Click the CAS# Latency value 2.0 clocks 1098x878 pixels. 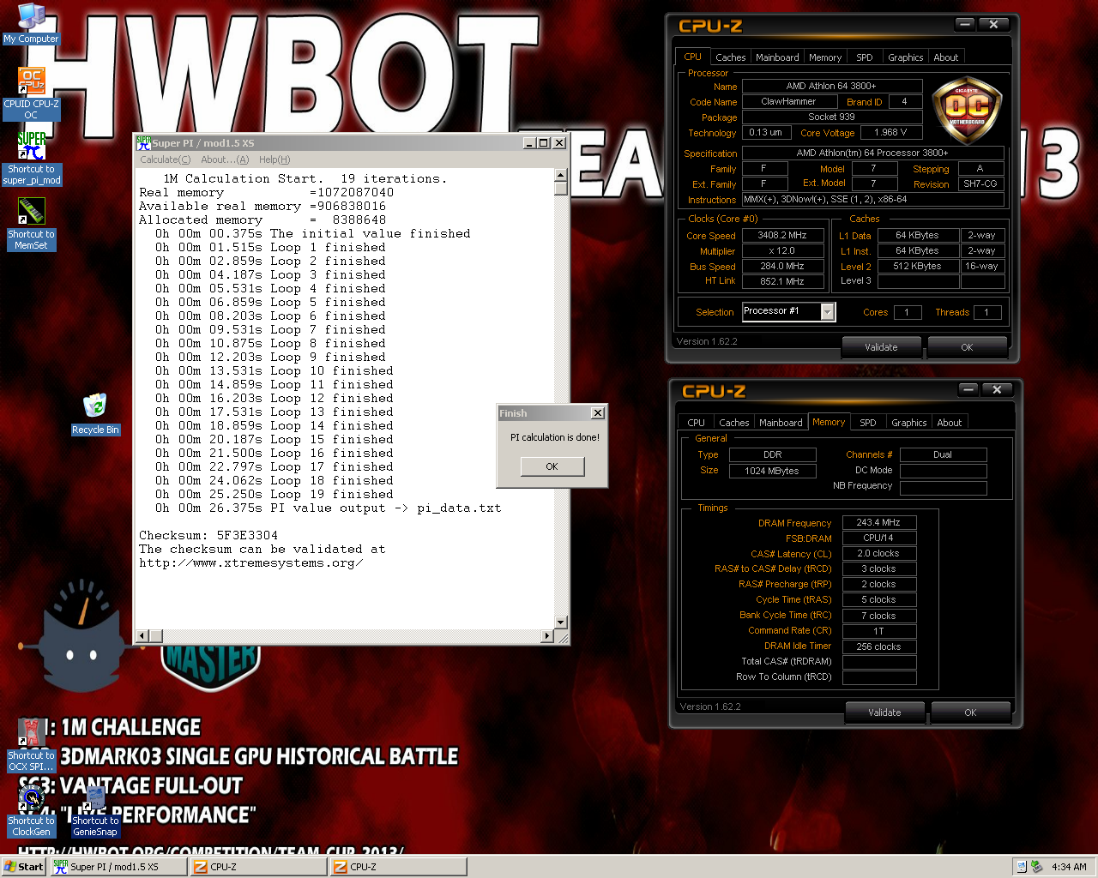tap(879, 553)
